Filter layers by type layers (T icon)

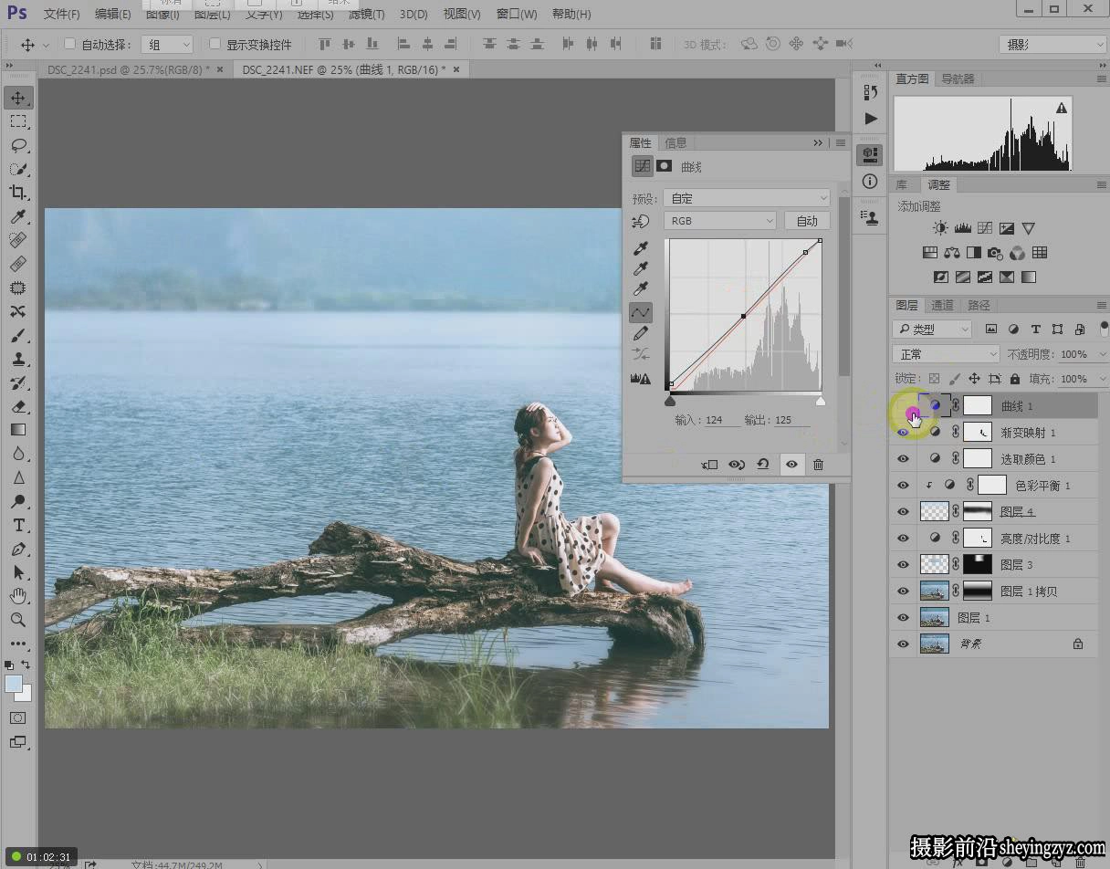pos(1035,330)
